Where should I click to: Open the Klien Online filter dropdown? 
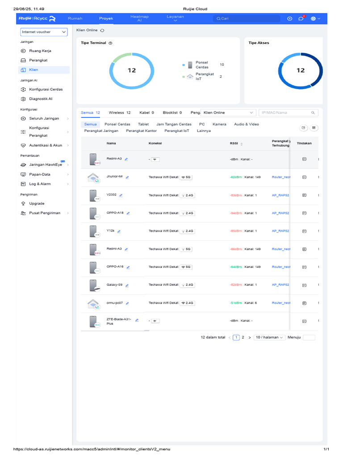pyautogui.click(x=228, y=113)
